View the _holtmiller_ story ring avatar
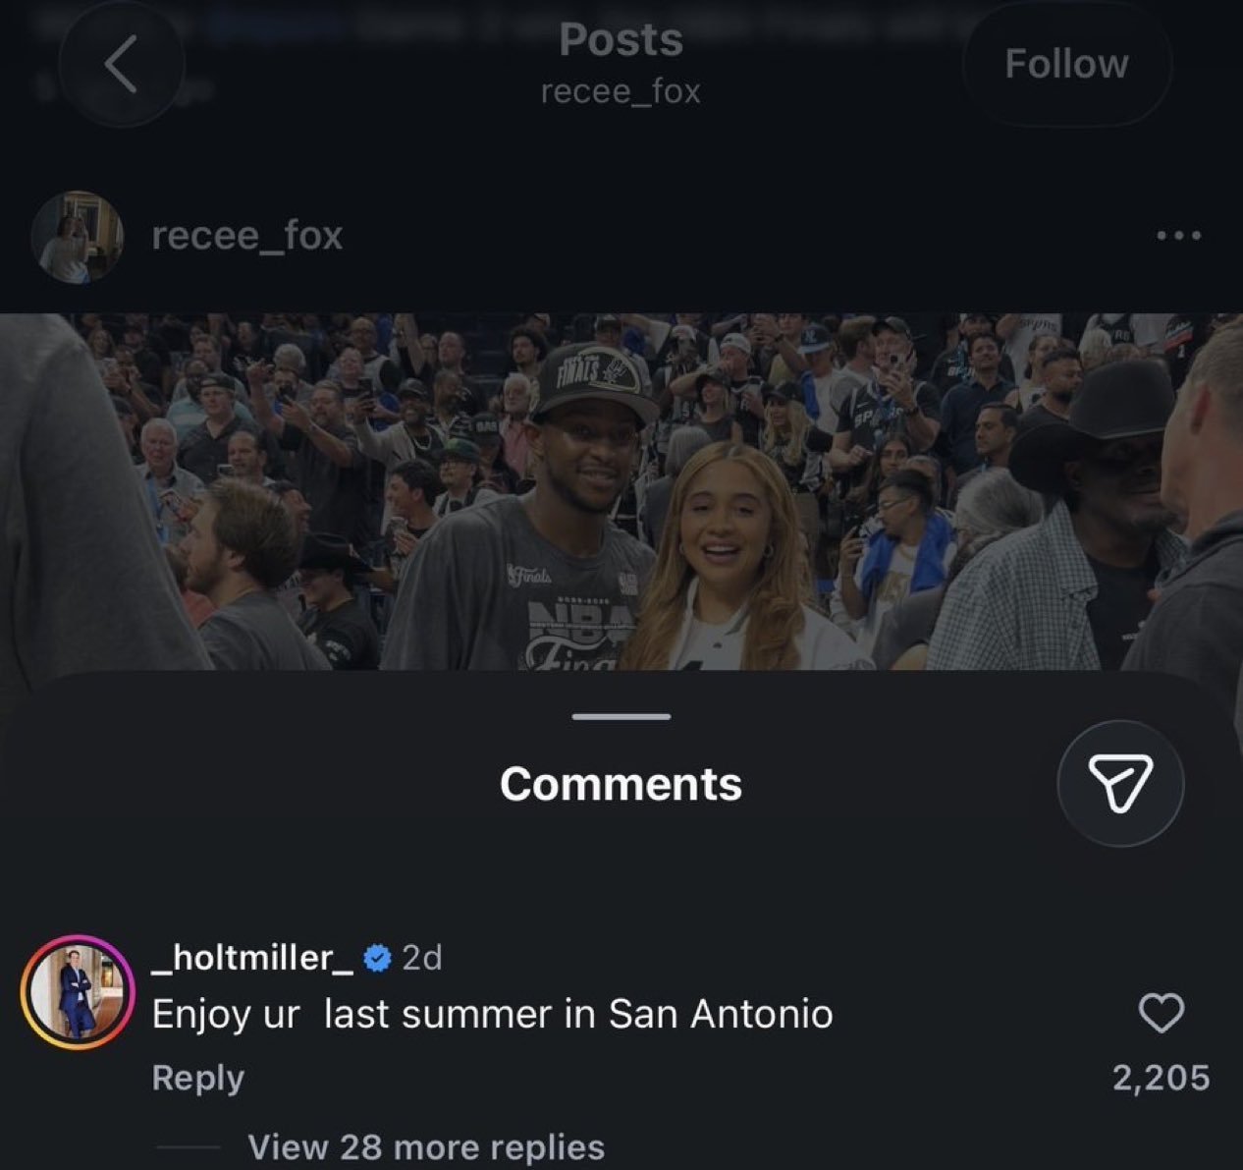 [x=78, y=991]
